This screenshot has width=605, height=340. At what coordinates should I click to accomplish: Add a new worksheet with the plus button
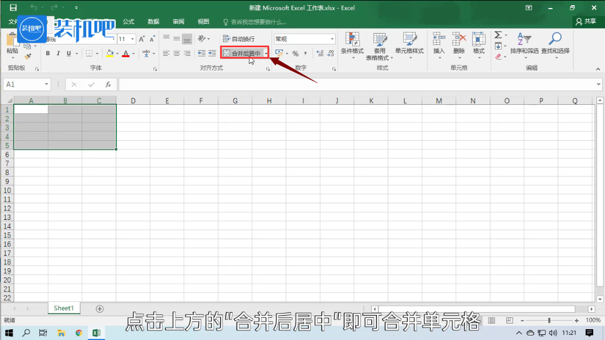[x=100, y=308]
